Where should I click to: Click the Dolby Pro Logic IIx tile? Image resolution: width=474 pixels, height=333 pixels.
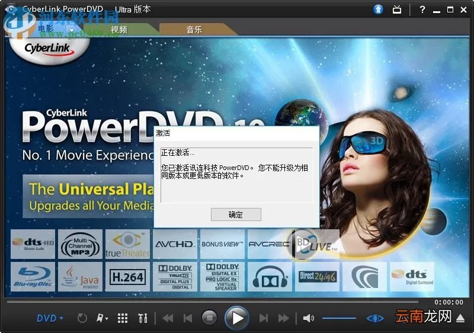222,277
